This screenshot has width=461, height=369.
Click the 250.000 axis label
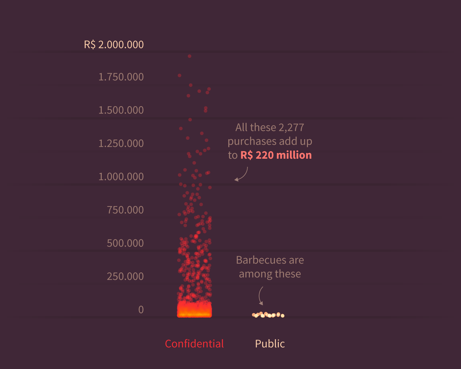point(125,276)
